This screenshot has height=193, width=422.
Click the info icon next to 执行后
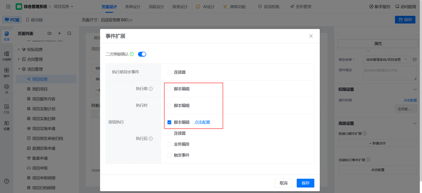click(151, 139)
